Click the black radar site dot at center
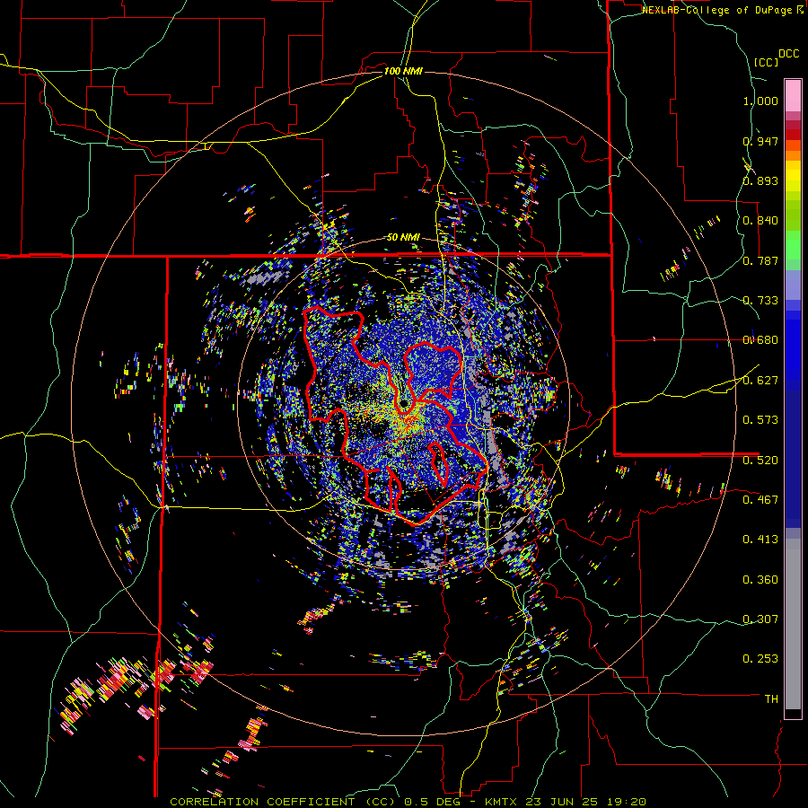The width and height of the screenshot is (808, 808). point(404,403)
